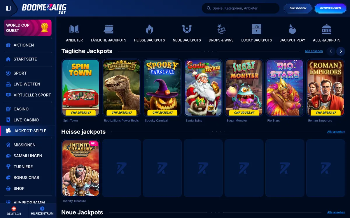Click the Live-Wetten icon in sidebar
The height and width of the screenshot is (218, 350).
pos(8,84)
